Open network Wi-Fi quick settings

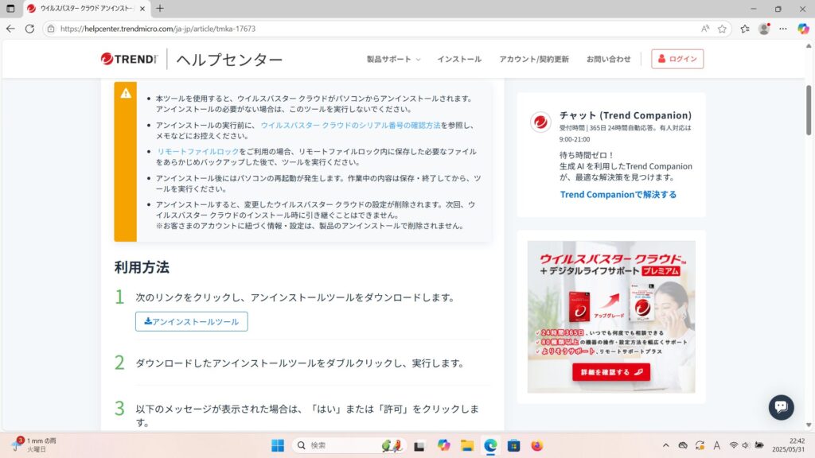(x=733, y=445)
